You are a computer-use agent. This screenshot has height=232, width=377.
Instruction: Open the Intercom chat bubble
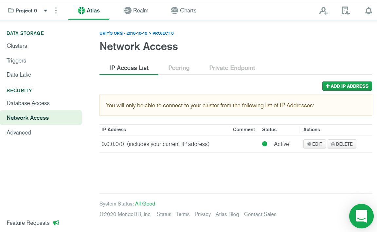[361, 216]
